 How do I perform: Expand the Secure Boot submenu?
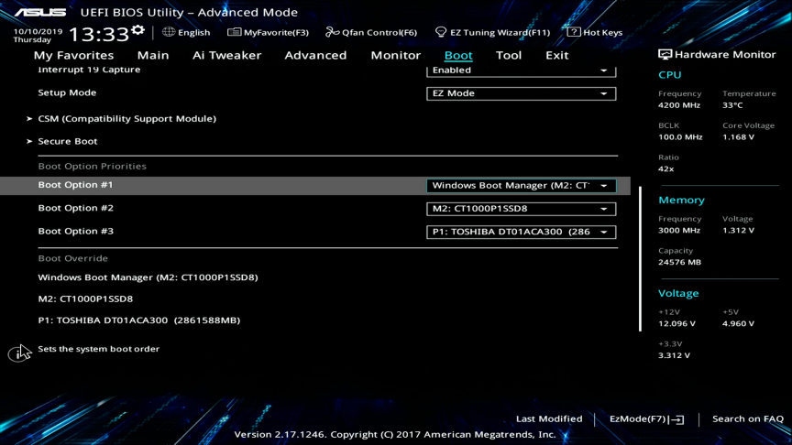pyautogui.click(x=67, y=141)
